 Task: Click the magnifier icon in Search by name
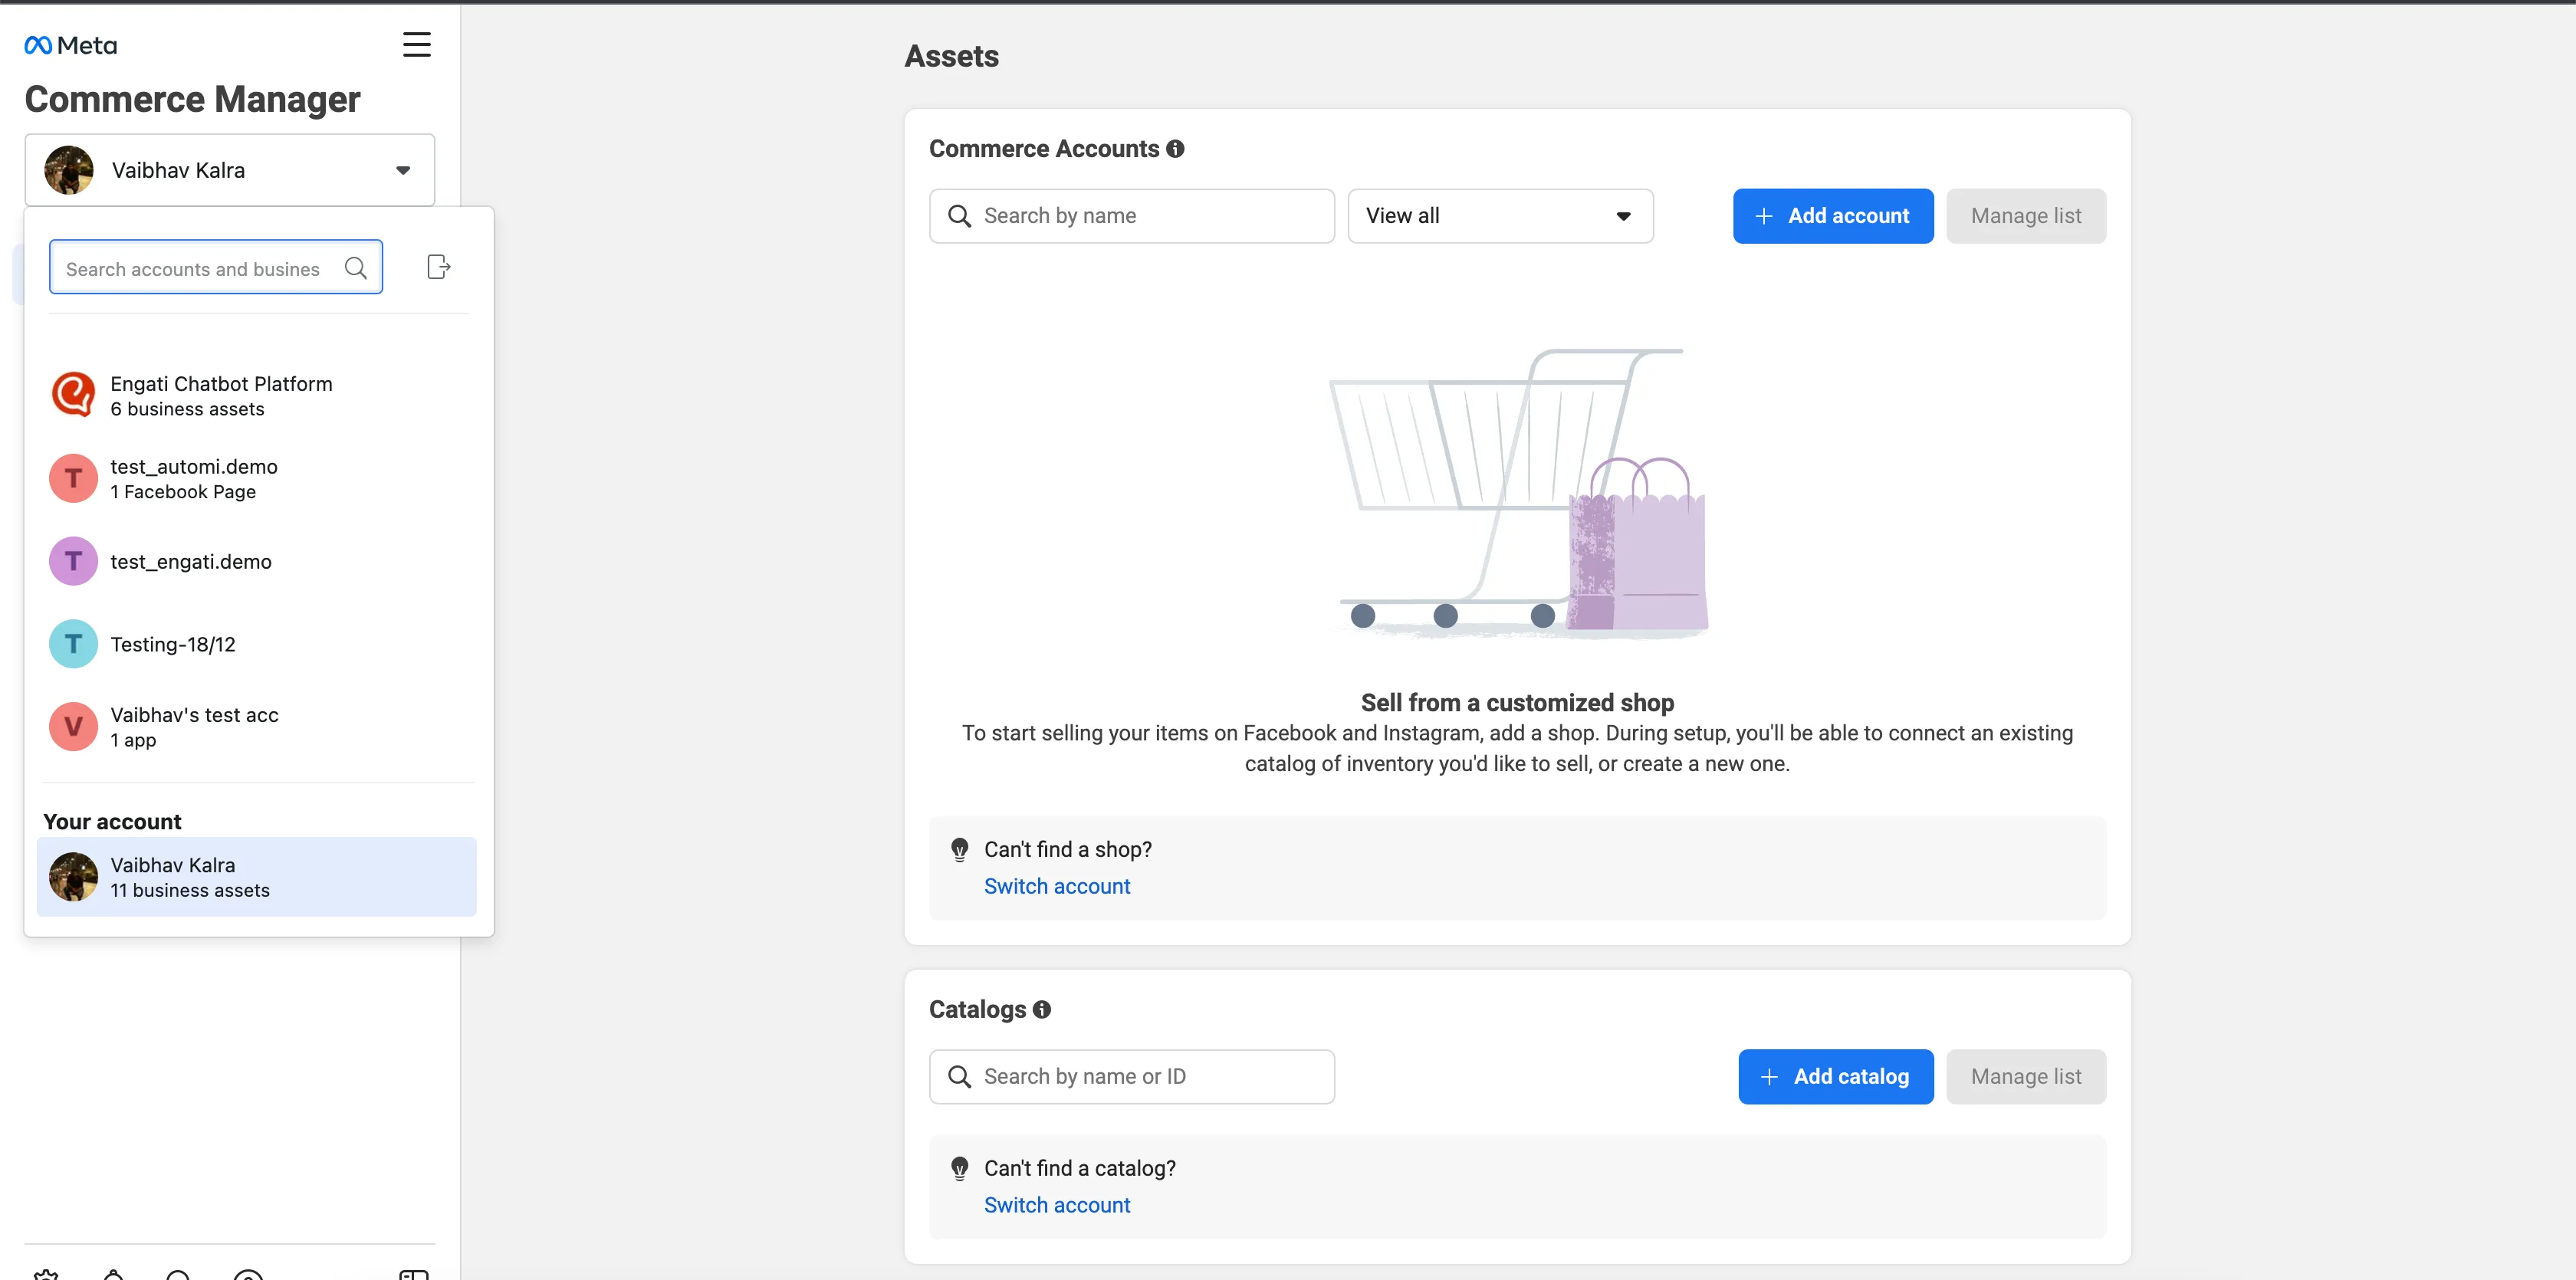(959, 216)
